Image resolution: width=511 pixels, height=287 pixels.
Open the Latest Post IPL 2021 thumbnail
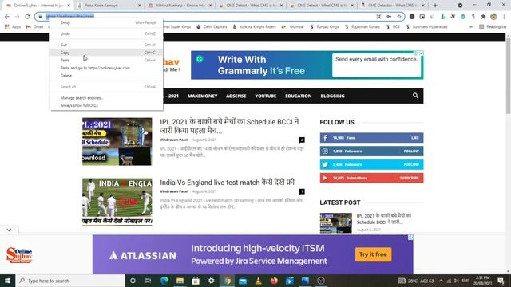click(335, 223)
